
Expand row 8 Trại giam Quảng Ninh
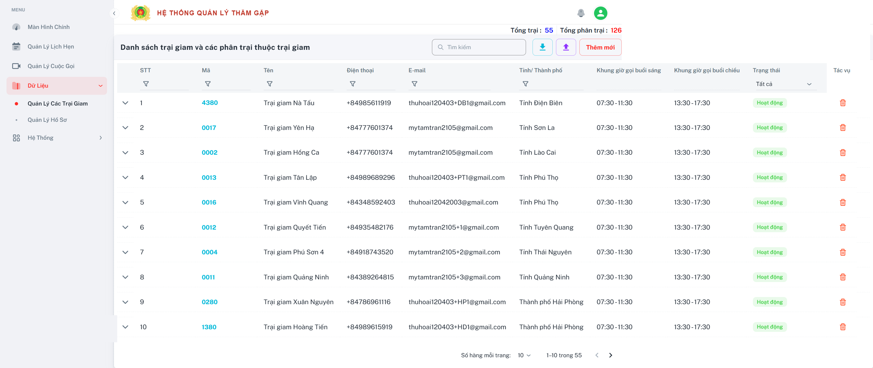(x=125, y=277)
